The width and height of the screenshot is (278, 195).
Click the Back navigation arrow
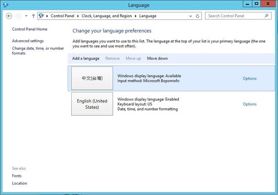point(9,16)
